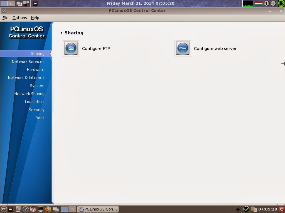This screenshot has width=285, height=213.
Task: Switch to second workspace in bottom pager
Action: tap(72, 209)
